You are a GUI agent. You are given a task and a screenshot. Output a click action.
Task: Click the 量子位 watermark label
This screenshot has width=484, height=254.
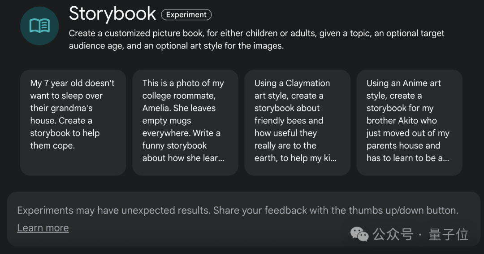(448, 235)
